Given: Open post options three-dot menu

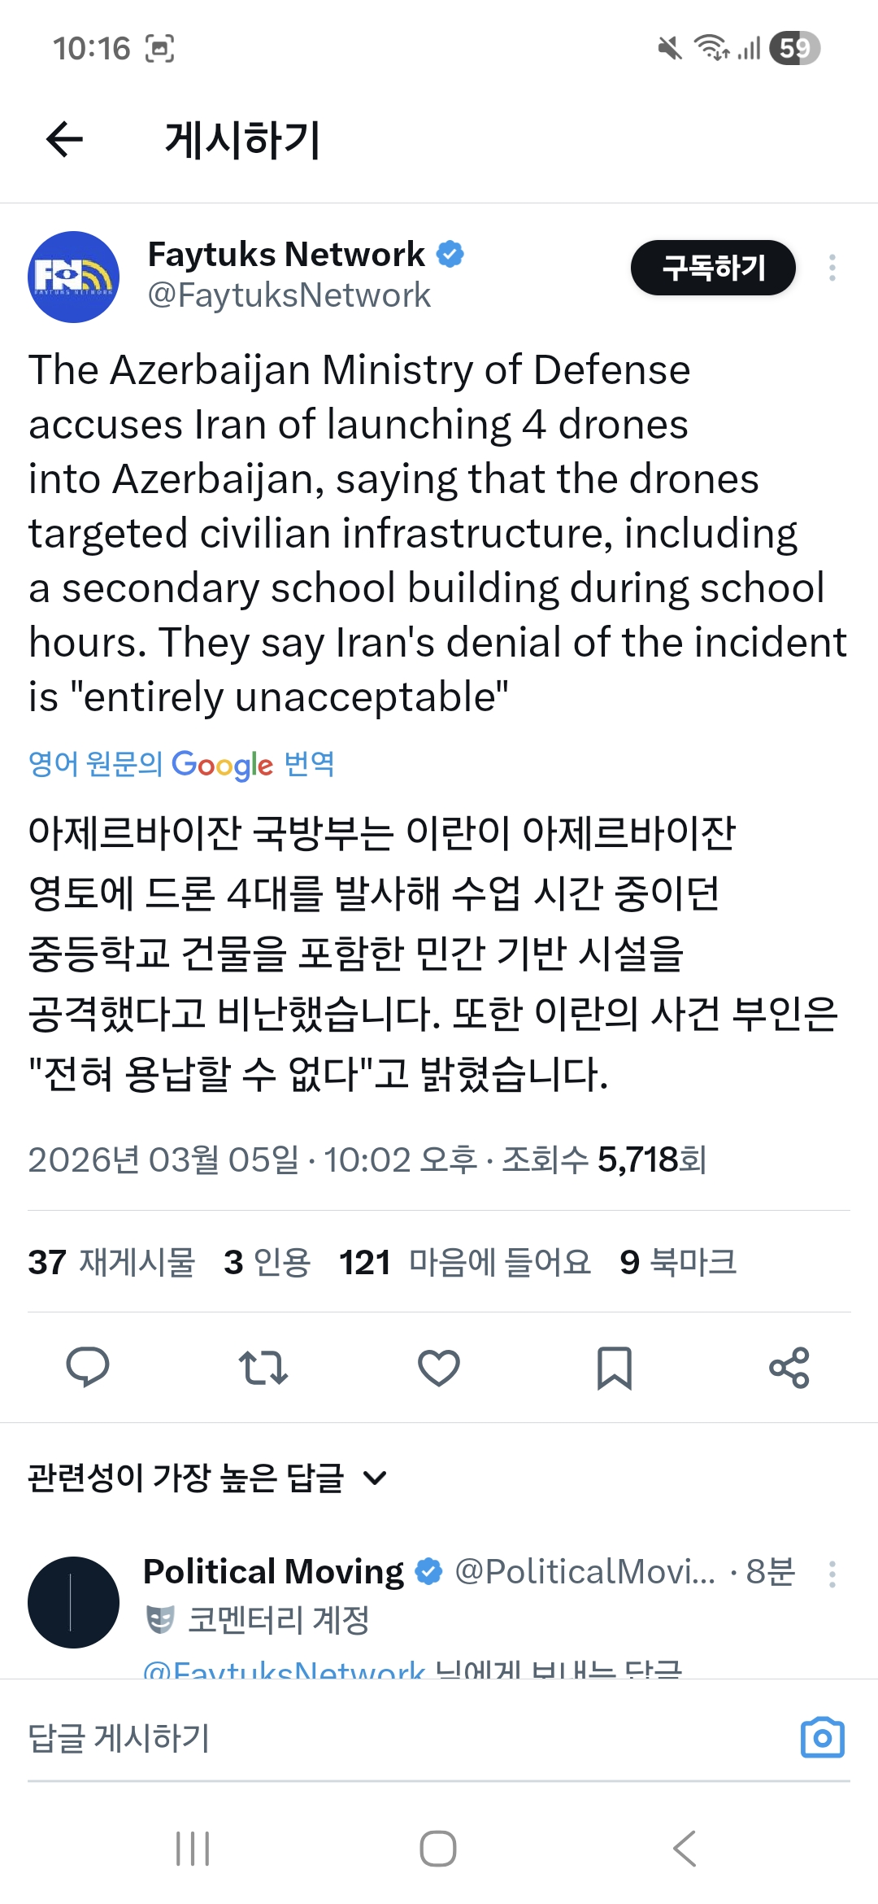Looking at the screenshot, I should [x=832, y=268].
